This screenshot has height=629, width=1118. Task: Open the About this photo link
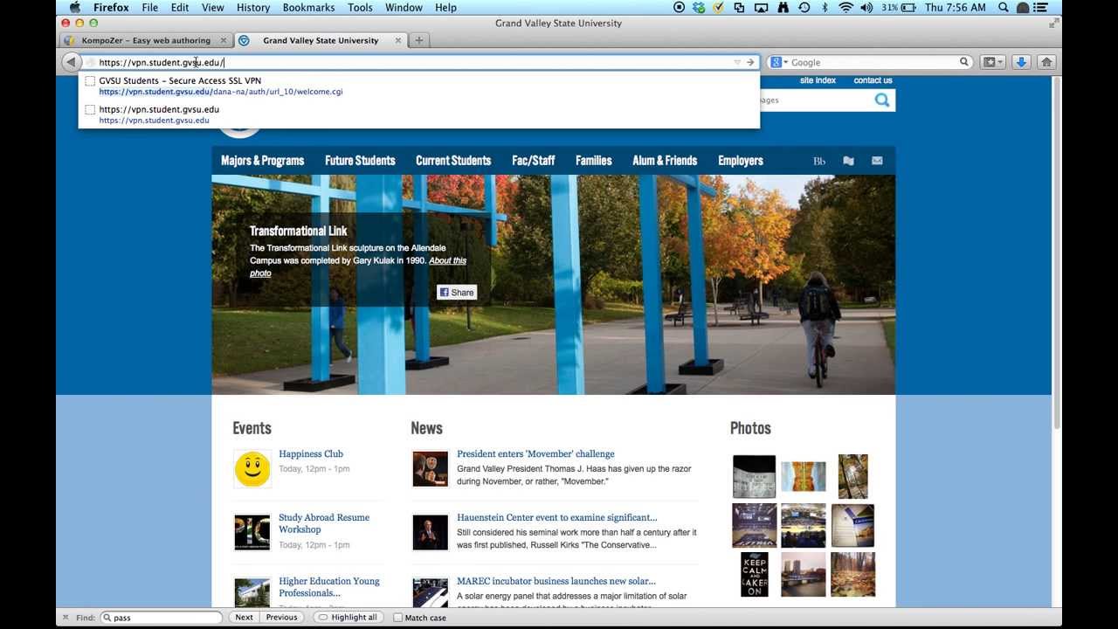pos(358,266)
